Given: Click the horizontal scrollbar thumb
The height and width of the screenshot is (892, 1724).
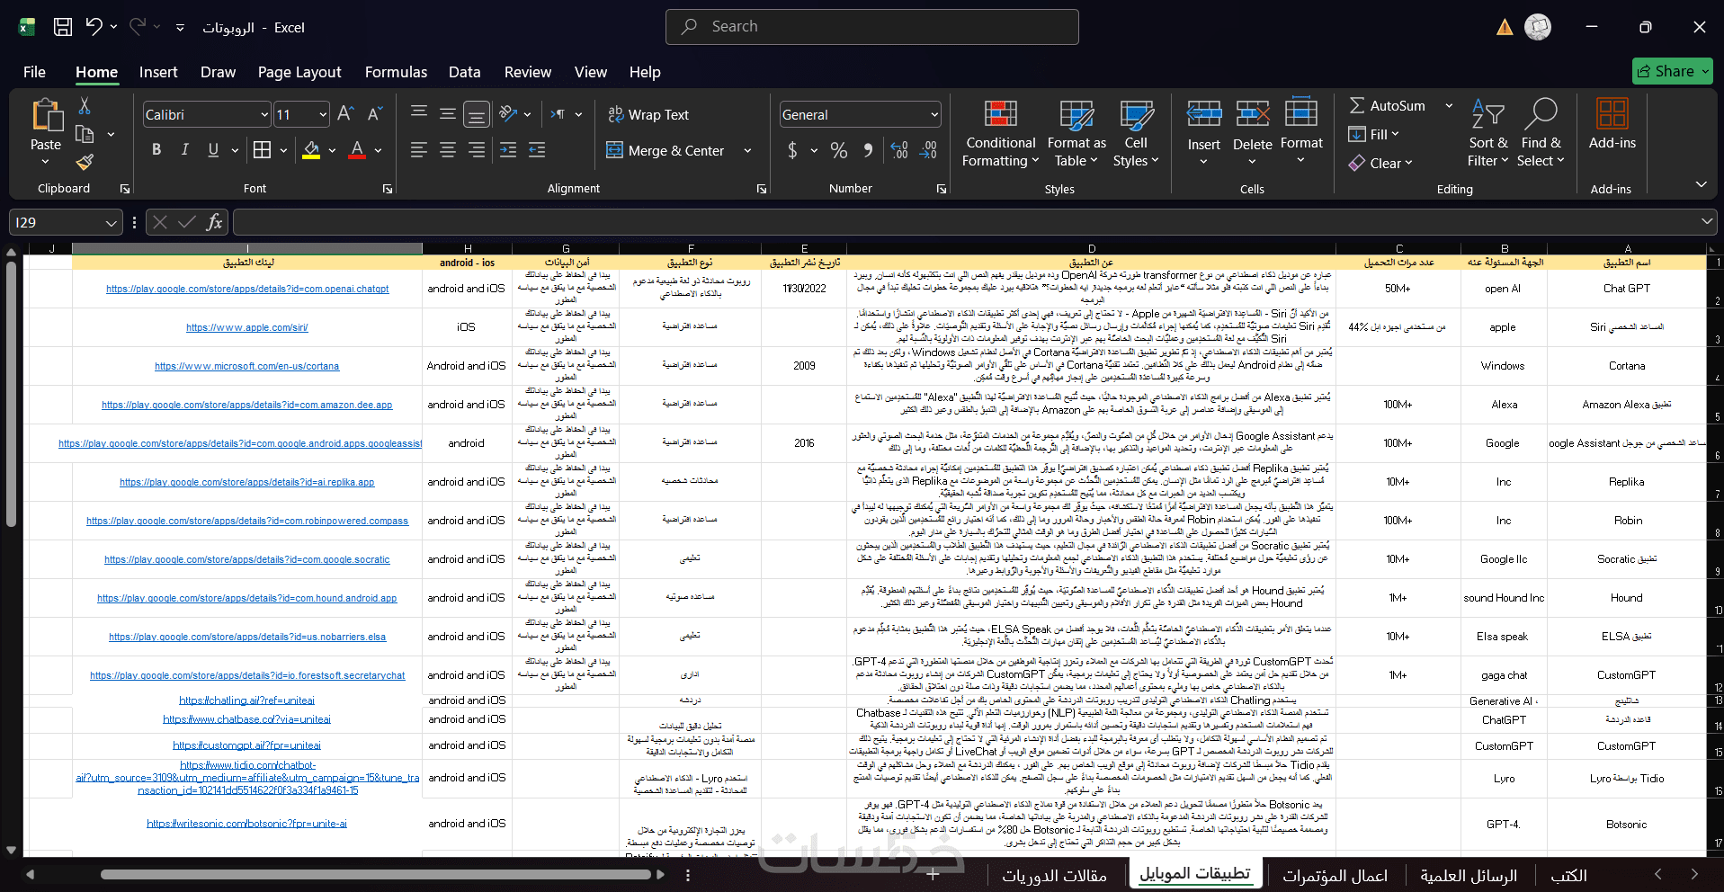Looking at the screenshot, I should coord(378,874).
